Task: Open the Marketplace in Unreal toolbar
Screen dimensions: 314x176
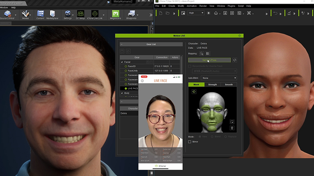Action: tap(52, 15)
